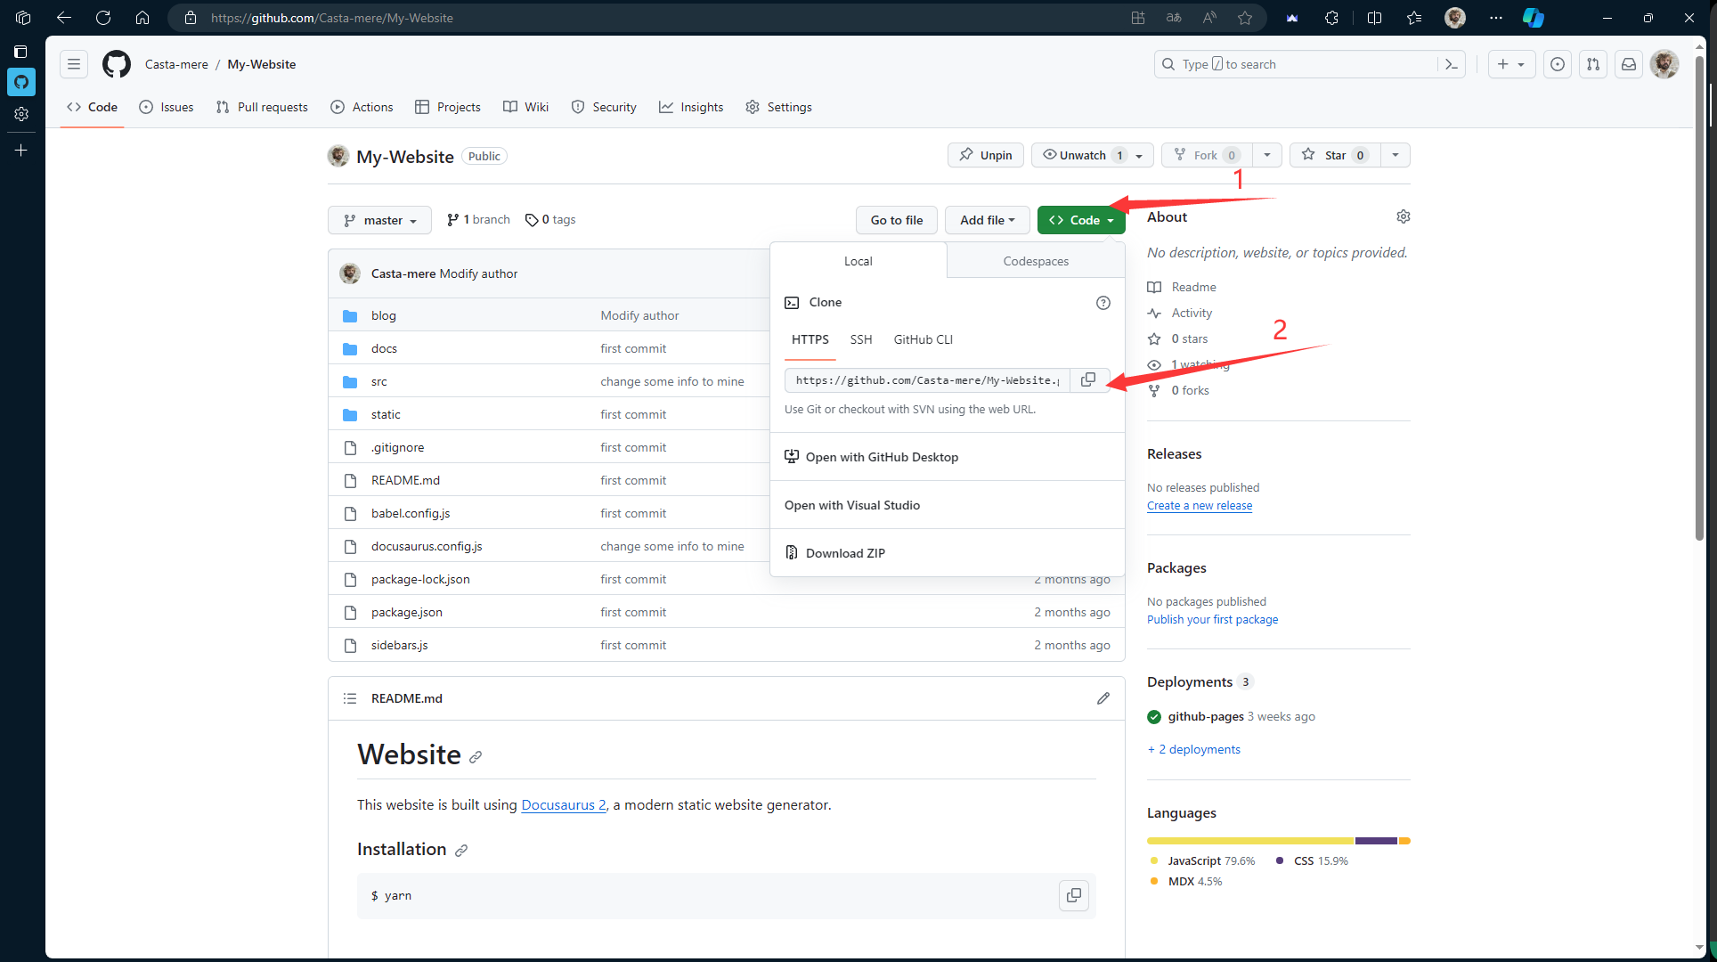Select the Local tab in clone panel
This screenshot has width=1717, height=962.
pos(858,261)
